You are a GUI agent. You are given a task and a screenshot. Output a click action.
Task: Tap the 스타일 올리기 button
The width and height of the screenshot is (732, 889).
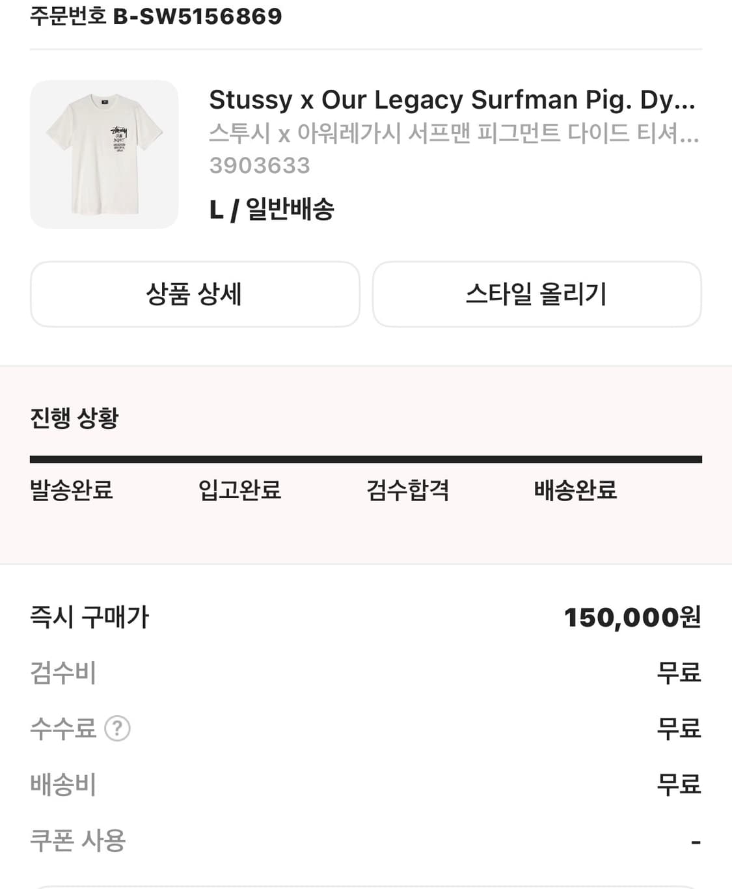pos(537,294)
